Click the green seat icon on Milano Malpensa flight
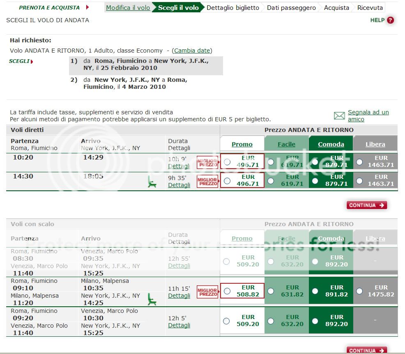 point(152,299)
